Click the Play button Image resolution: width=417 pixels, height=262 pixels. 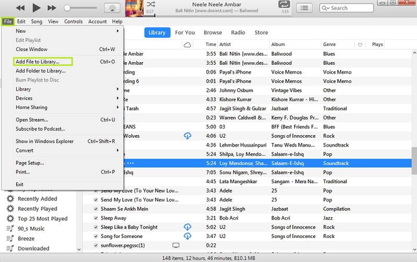pos(36,8)
